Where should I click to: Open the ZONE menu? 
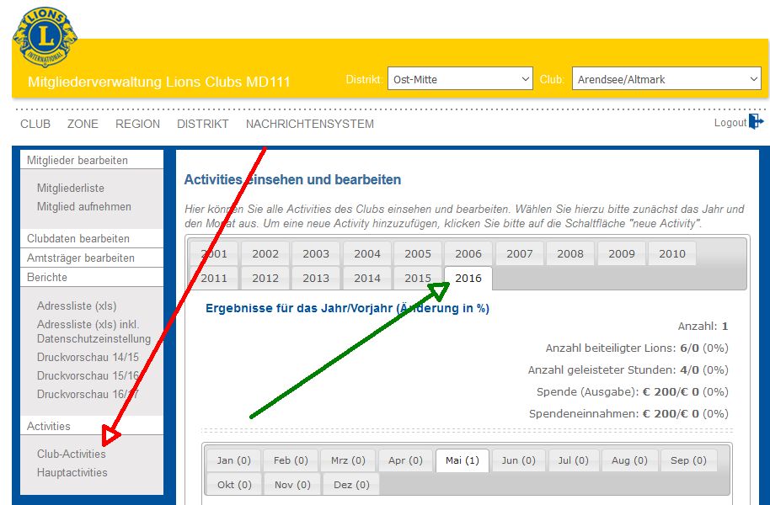[x=83, y=124]
